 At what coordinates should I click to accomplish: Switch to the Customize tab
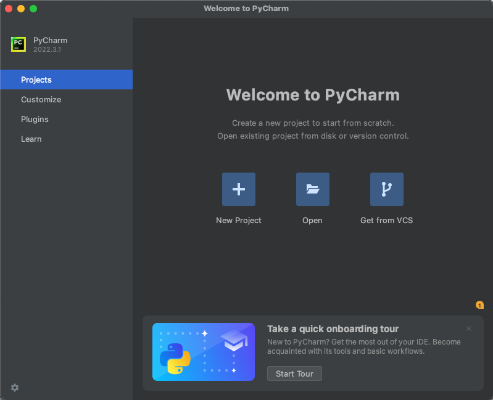click(67, 99)
